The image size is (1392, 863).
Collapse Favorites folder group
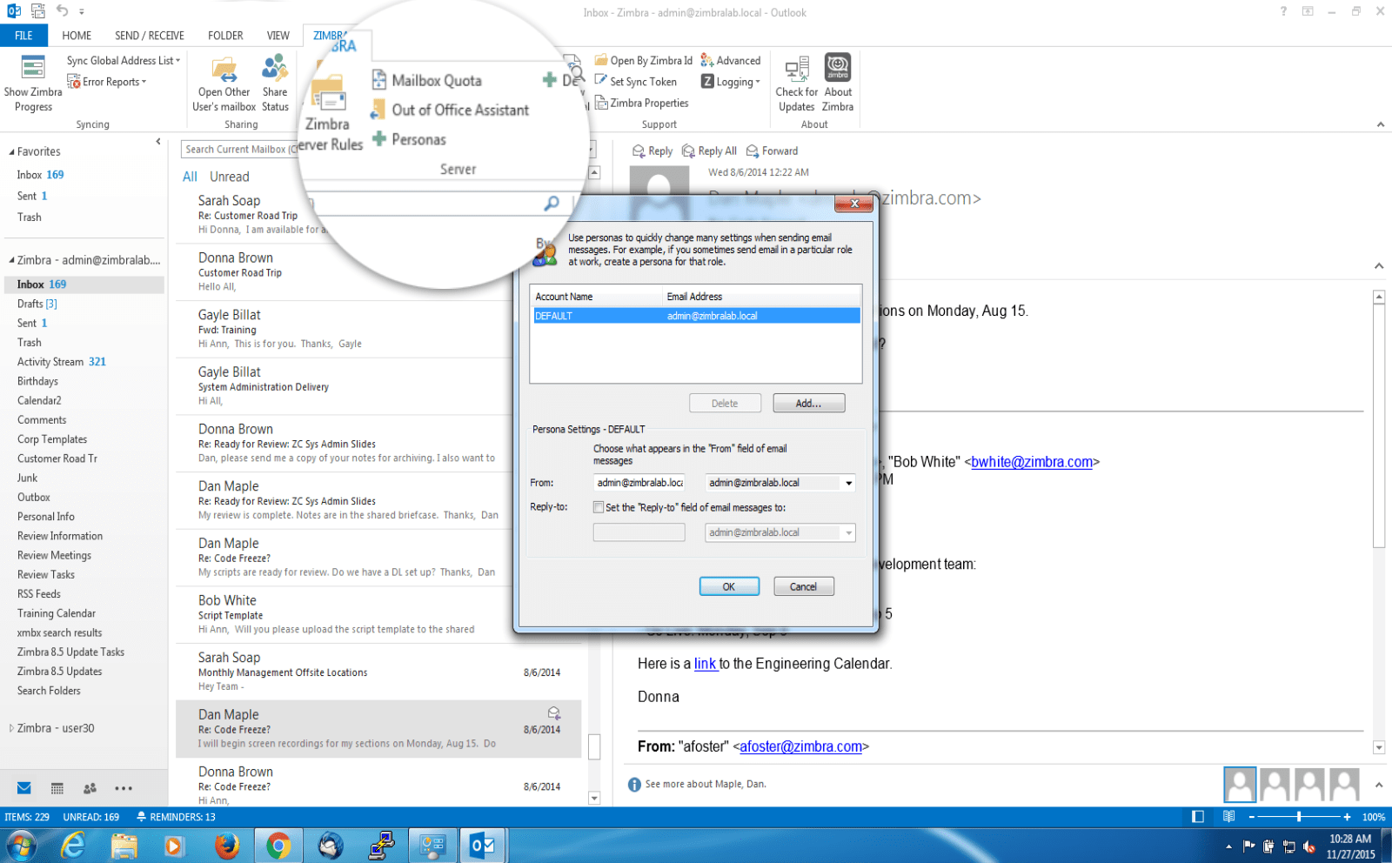(x=12, y=151)
